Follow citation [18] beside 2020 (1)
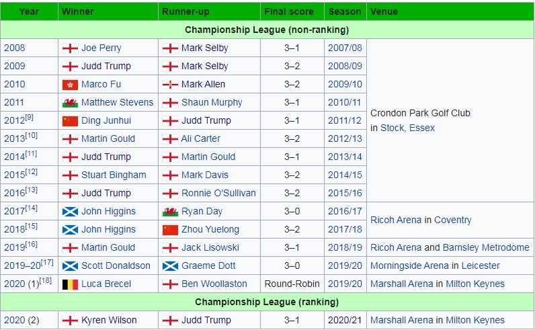This screenshot has width=535, height=330. [x=46, y=280]
